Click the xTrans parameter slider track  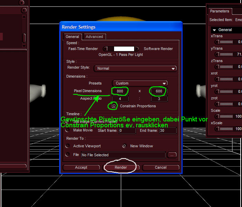pyautogui.click(x=226, y=42)
